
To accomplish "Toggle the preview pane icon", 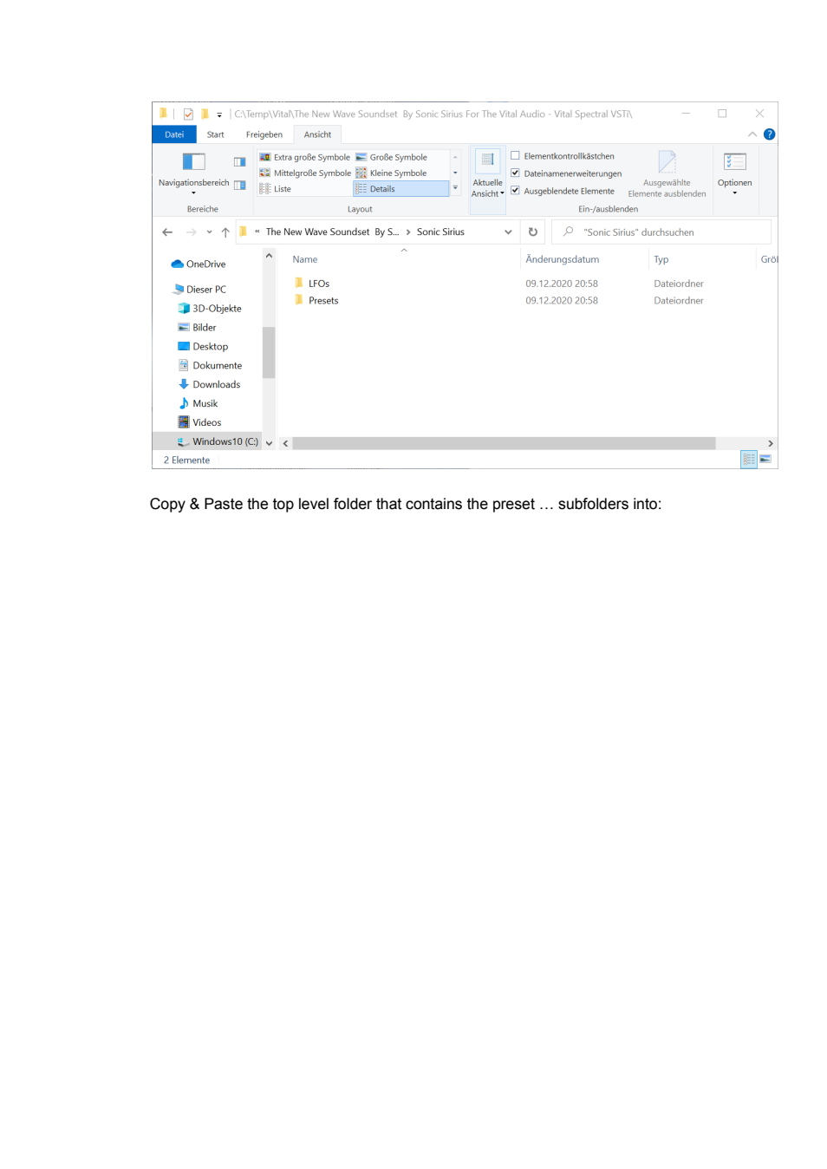I will point(240,162).
